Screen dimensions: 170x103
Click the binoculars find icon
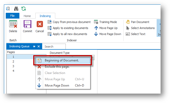16,9
